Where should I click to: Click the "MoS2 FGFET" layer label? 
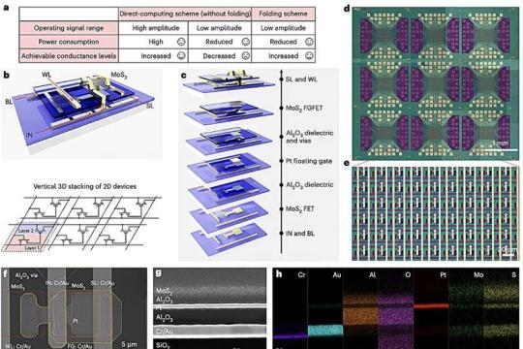click(304, 109)
